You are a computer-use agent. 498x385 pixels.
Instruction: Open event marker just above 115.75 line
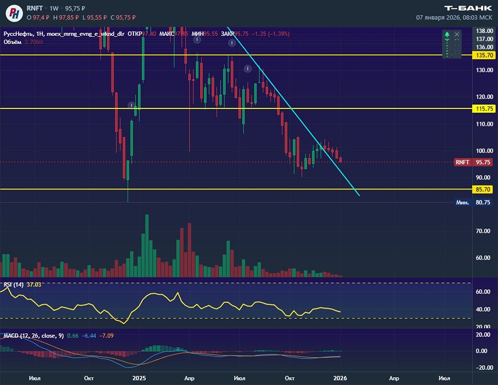point(131,105)
